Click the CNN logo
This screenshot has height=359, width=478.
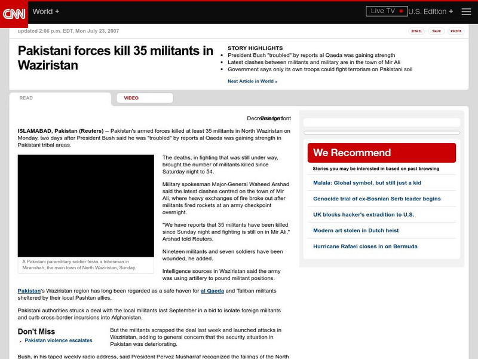[x=13, y=11]
